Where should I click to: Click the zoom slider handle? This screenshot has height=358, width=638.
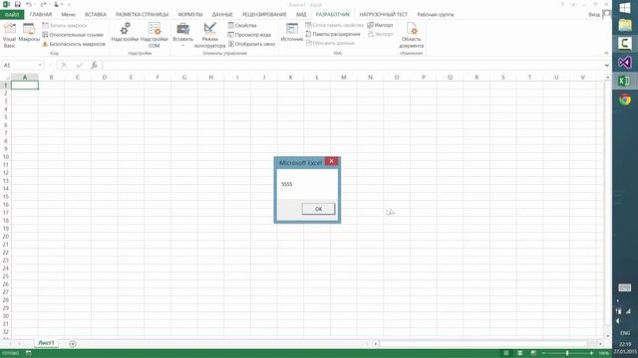pyautogui.click(x=567, y=353)
